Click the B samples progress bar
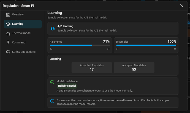 pyautogui.click(x=146, y=45)
